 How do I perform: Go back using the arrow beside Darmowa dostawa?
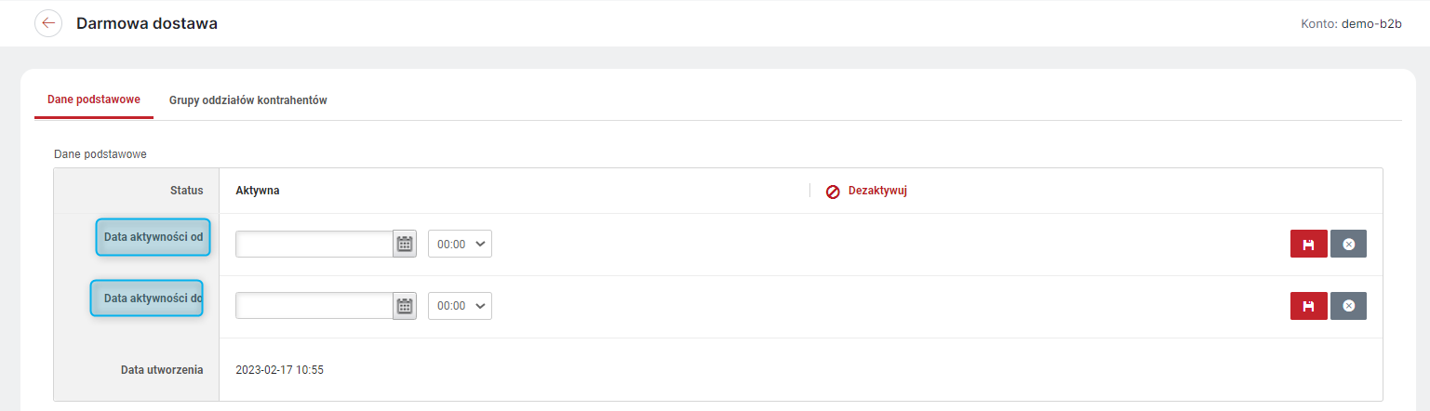pyautogui.click(x=48, y=23)
